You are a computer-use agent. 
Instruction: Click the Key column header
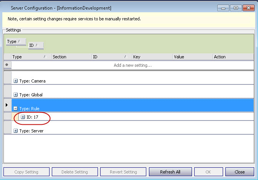[152, 57]
